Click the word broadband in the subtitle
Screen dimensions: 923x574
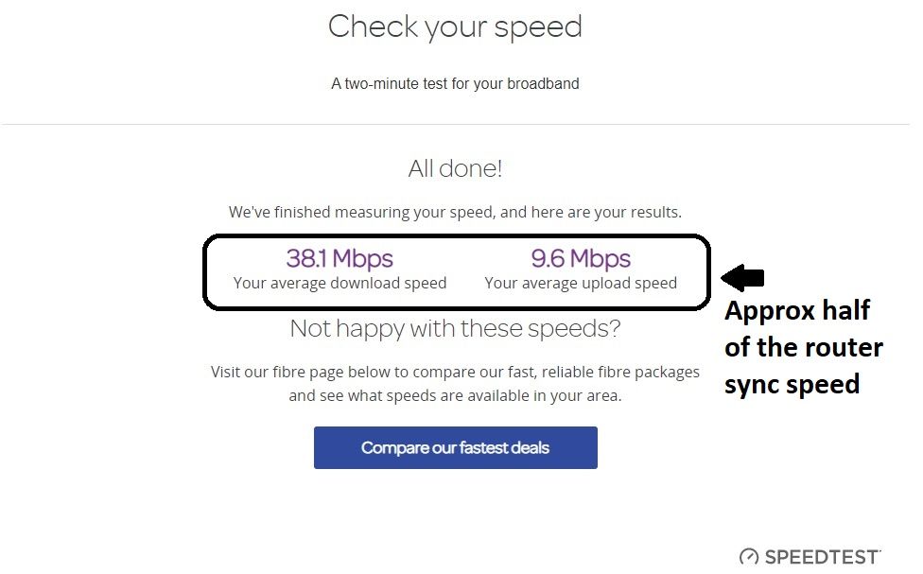(543, 83)
